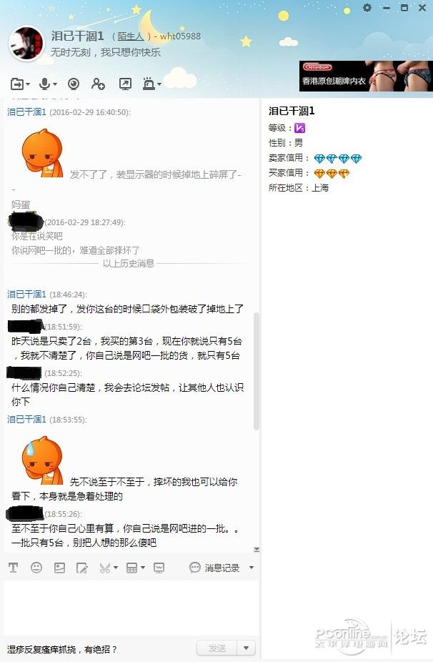Image resolution: width=433 pixels, height=662 pixels.
Task: Click the scissors screenshot tool icon
Action: pyautogui.click(x=104, y=568)
